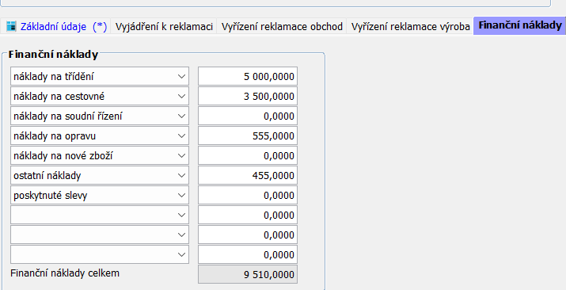This screenshot has height=290, width=566.
Task: Click the 455,0000 amount field
Action: click(248, 176)
